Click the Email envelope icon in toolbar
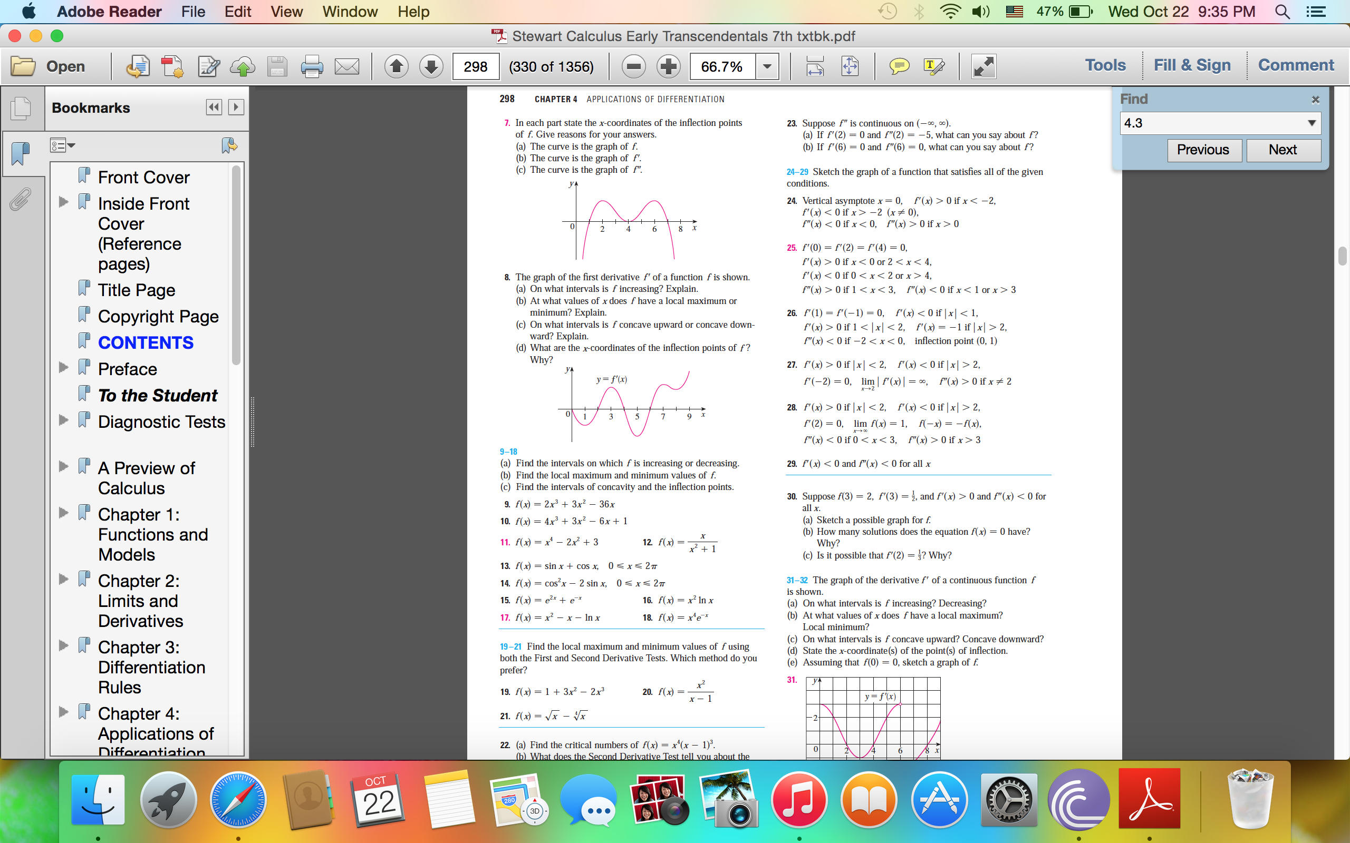 [x=346, y=66]
